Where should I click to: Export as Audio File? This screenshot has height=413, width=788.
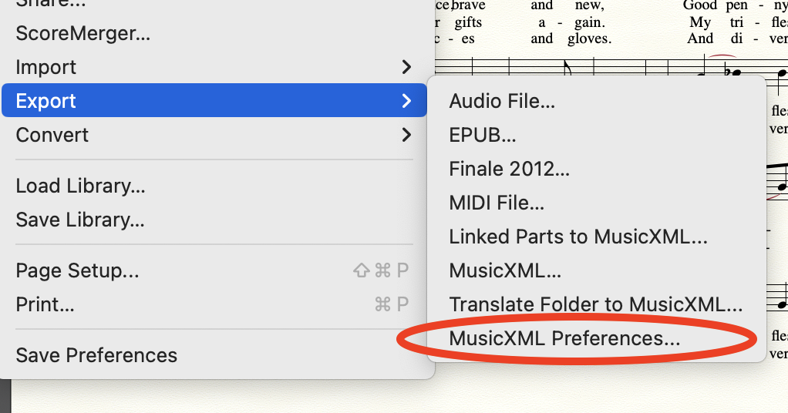click(502, 101)
